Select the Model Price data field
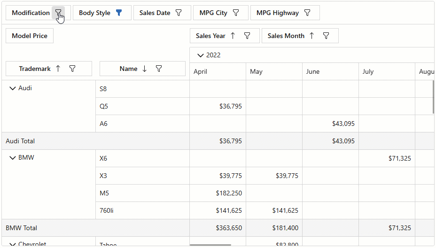The height and width of the screenshot is (248, 436). pos(30,36)
